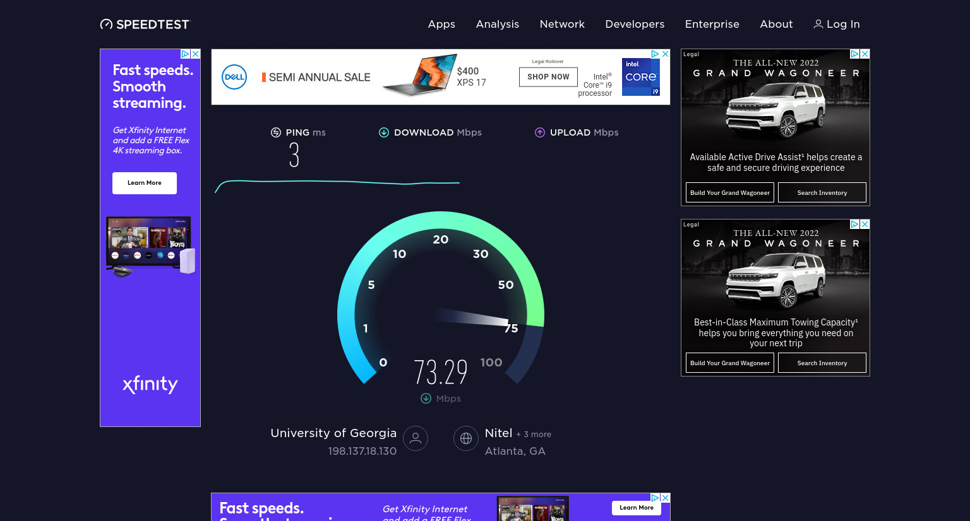Click the ping icon
This screenshot has width=970, height=521.
(x=276, y=132)
